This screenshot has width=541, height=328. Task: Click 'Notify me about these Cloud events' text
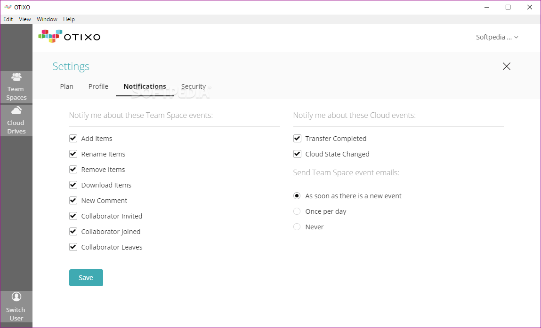[x=355, y=115]
